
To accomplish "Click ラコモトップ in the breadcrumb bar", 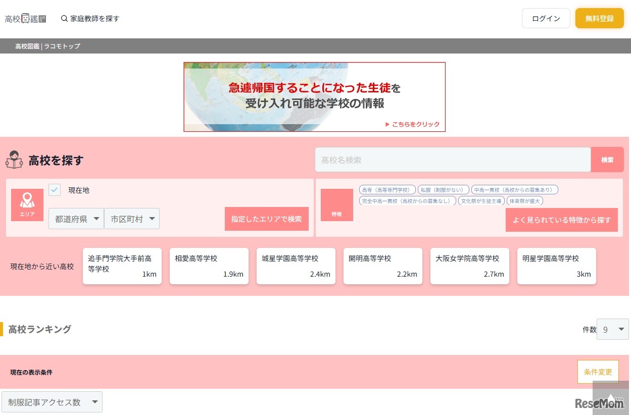I will tap(62, 46).
